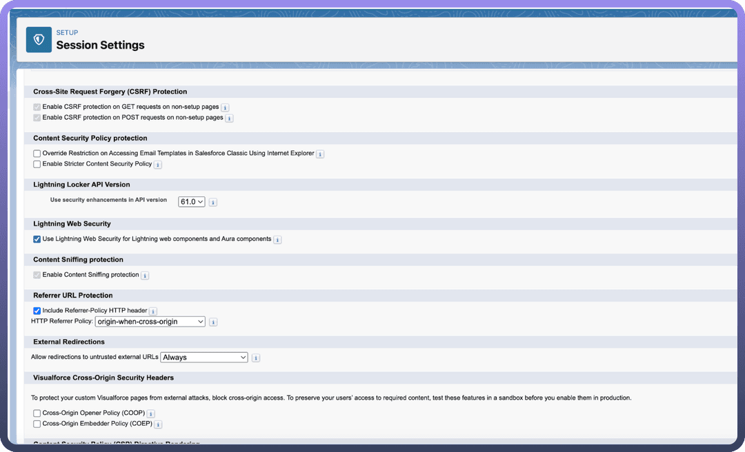Click info icon next to Stricter Content Security Policy
This screenshot has width=745, height=452.
click(158, 165)
